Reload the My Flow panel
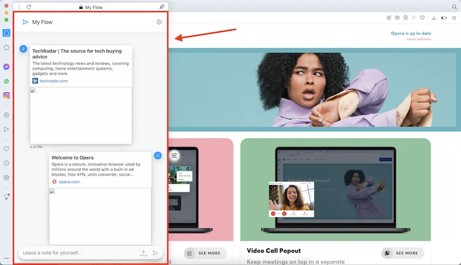This screenshot has height=265, width=461. 29,7
